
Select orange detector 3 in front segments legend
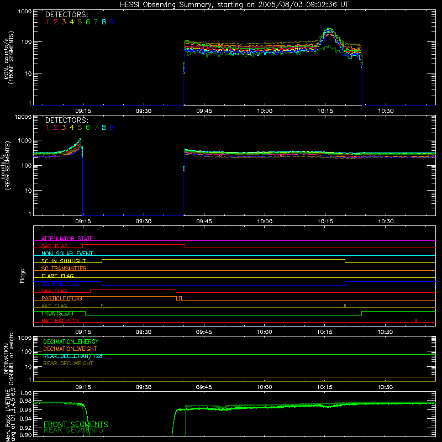(x=64, y=22)
